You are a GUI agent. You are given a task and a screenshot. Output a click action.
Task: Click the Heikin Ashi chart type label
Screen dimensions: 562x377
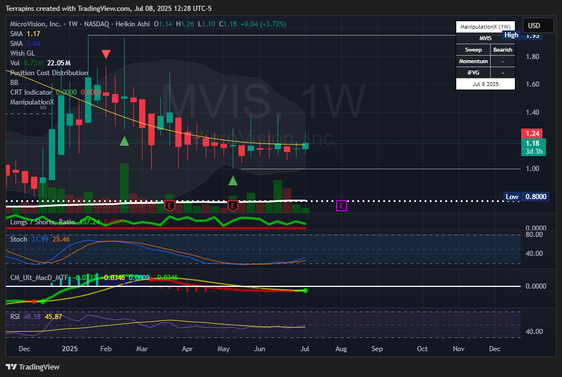pyautogui.click(x=133, y=24)
